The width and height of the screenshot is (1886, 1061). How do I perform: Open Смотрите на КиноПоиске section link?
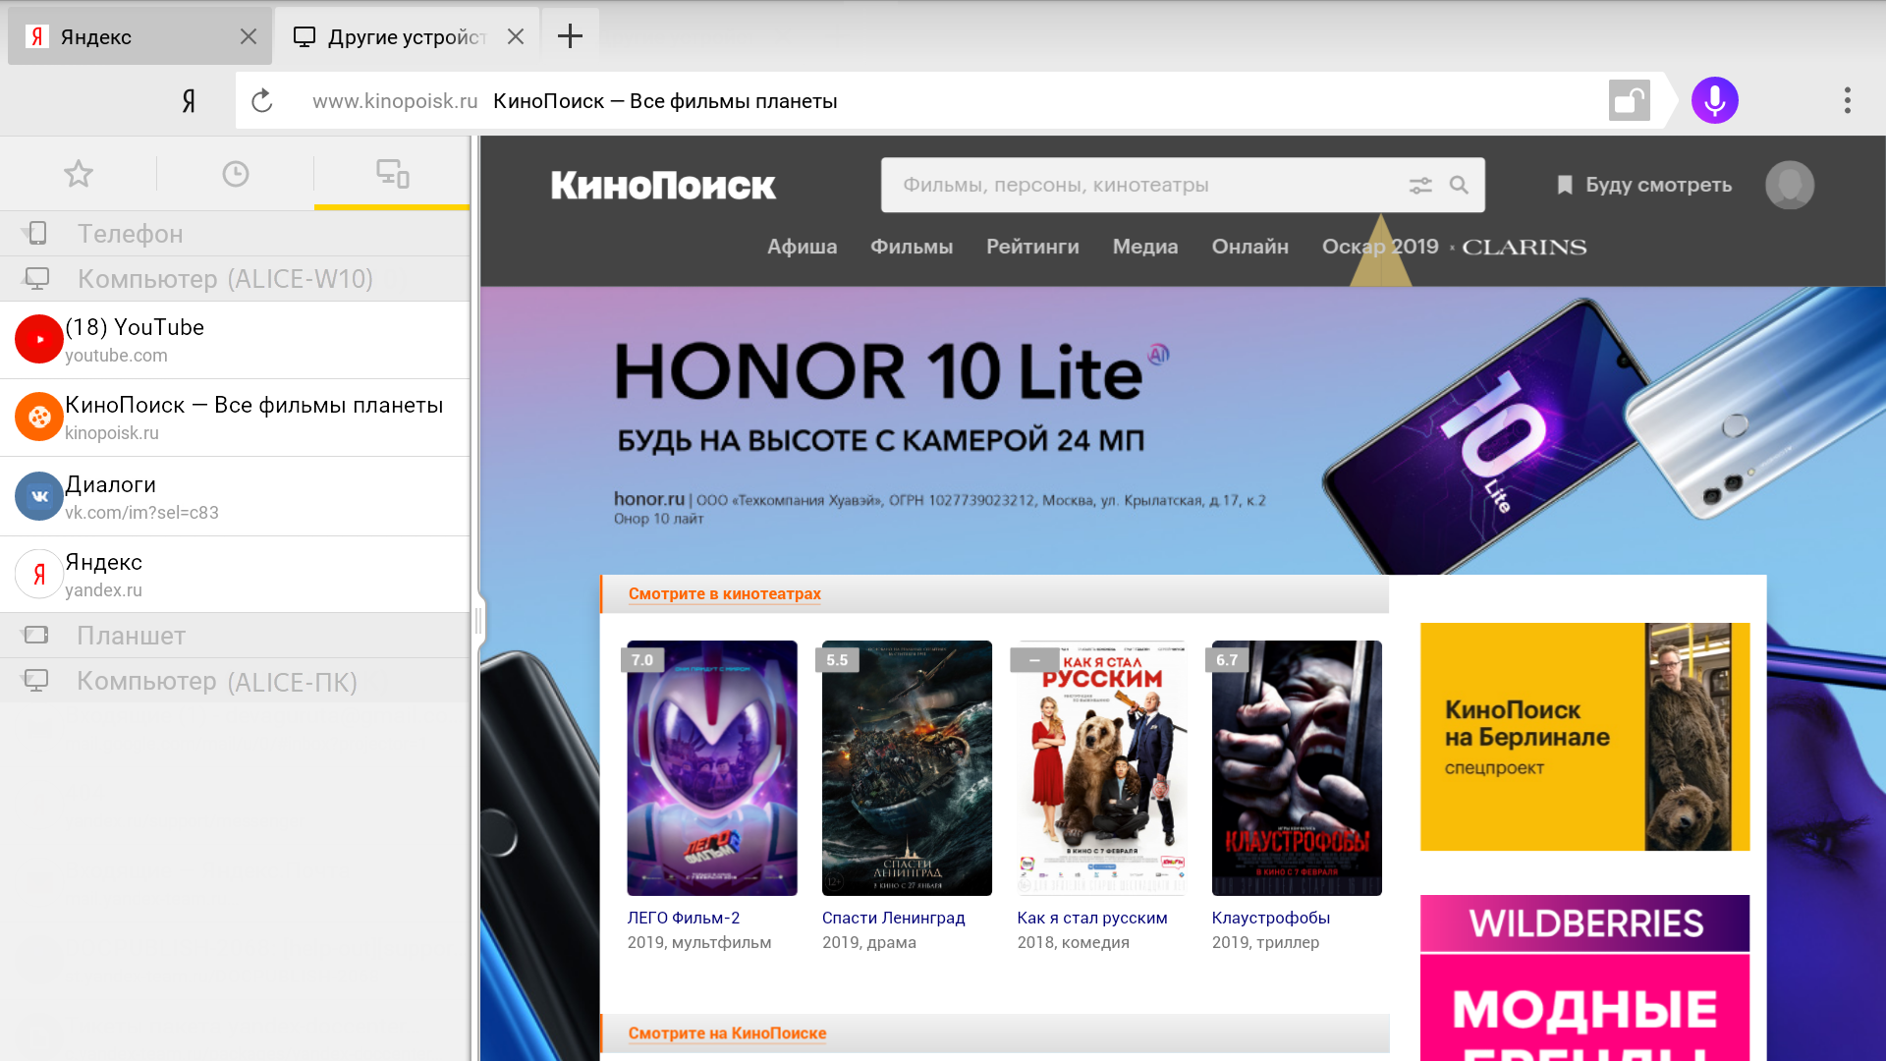tap(728, 1033)
